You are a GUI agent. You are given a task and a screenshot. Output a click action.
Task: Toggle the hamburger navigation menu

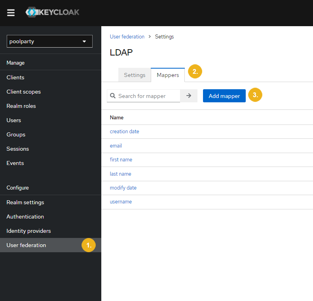11,13
